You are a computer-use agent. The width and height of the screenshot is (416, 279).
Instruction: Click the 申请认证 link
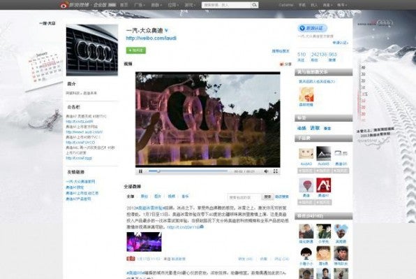point(340,43)
